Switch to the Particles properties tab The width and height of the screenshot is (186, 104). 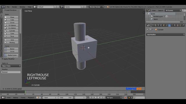pyautogui.click(x=180, y=25)
